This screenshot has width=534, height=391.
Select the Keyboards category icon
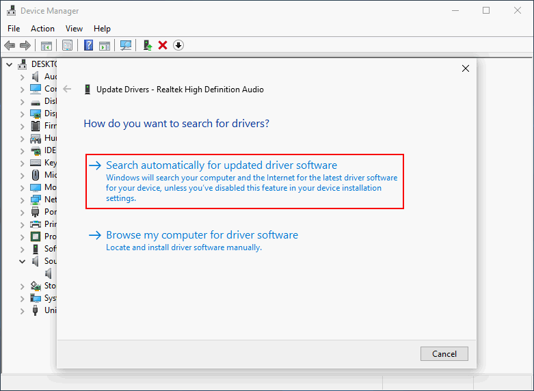point(36,163)
